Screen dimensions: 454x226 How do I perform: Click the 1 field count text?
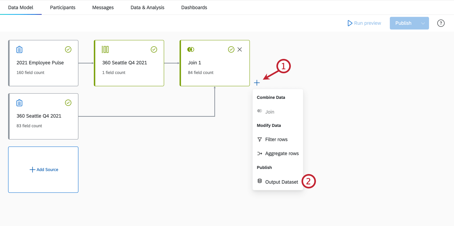point(114,72)
